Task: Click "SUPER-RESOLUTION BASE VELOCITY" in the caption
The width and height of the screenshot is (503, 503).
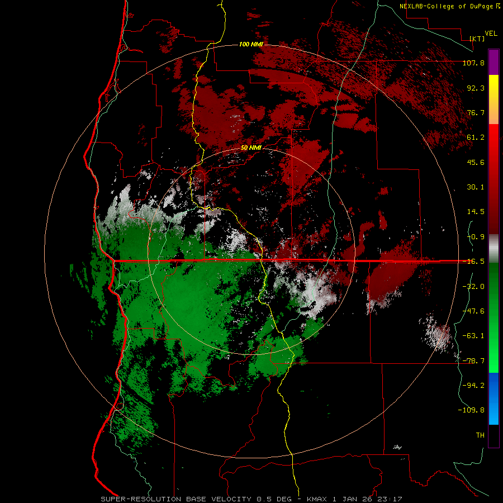Action: click(x=176, y=499)
